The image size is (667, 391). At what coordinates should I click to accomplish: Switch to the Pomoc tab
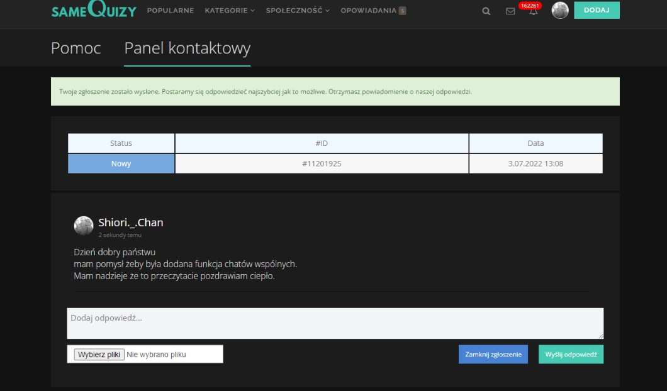click(x=76, y=48)
